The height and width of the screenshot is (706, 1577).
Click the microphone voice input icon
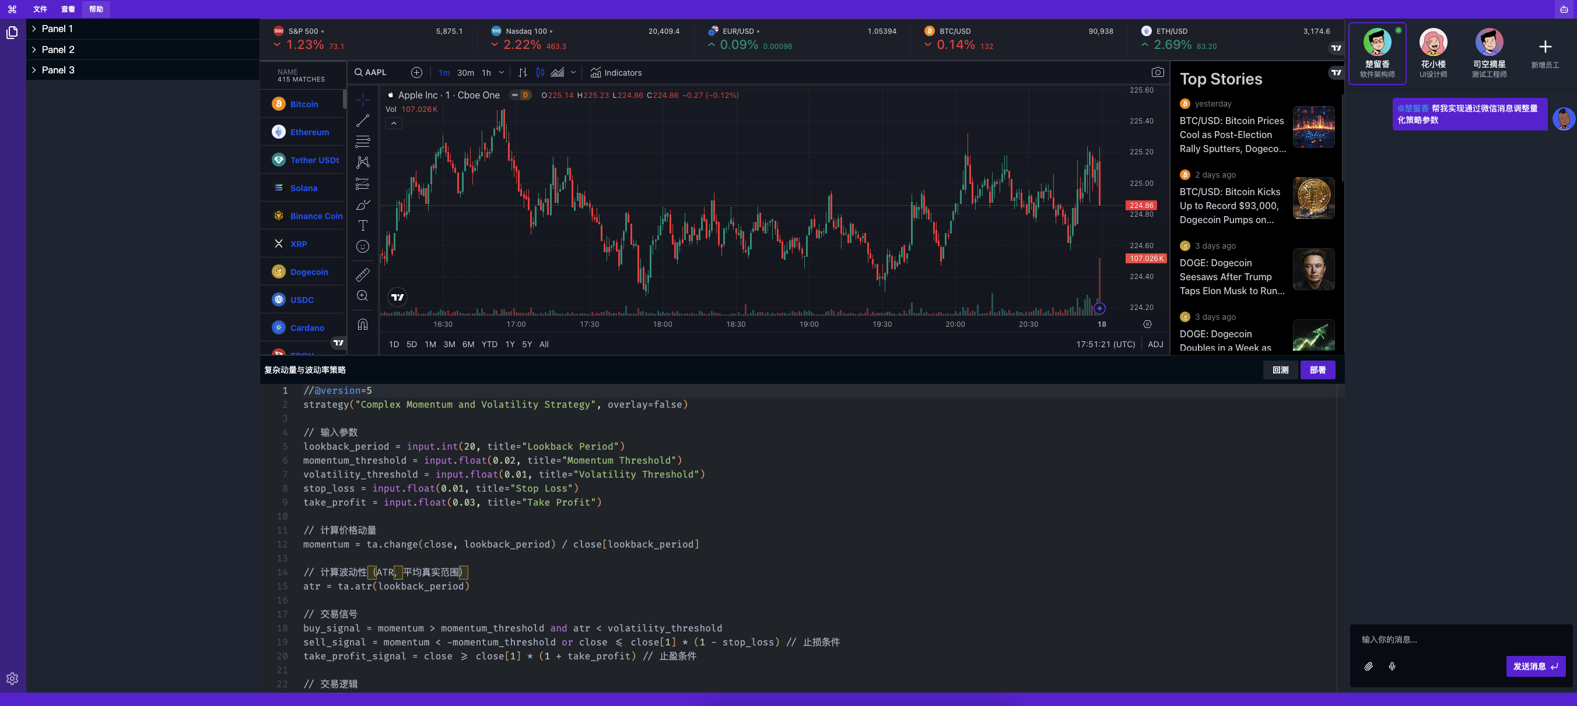point(1392,666)
